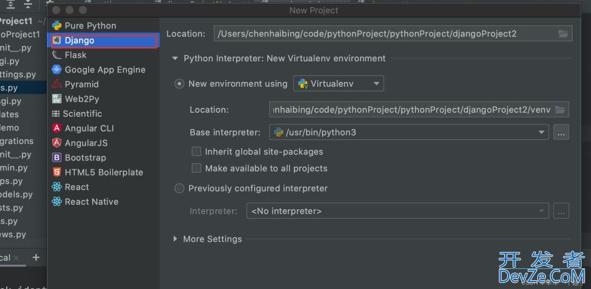This screenshot has width=591, height=289.
Task: Select Django in the project type list
Action: coord(79,41)
